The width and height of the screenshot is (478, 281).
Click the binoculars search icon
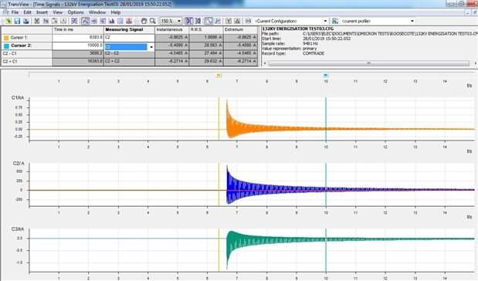point(248,21)
